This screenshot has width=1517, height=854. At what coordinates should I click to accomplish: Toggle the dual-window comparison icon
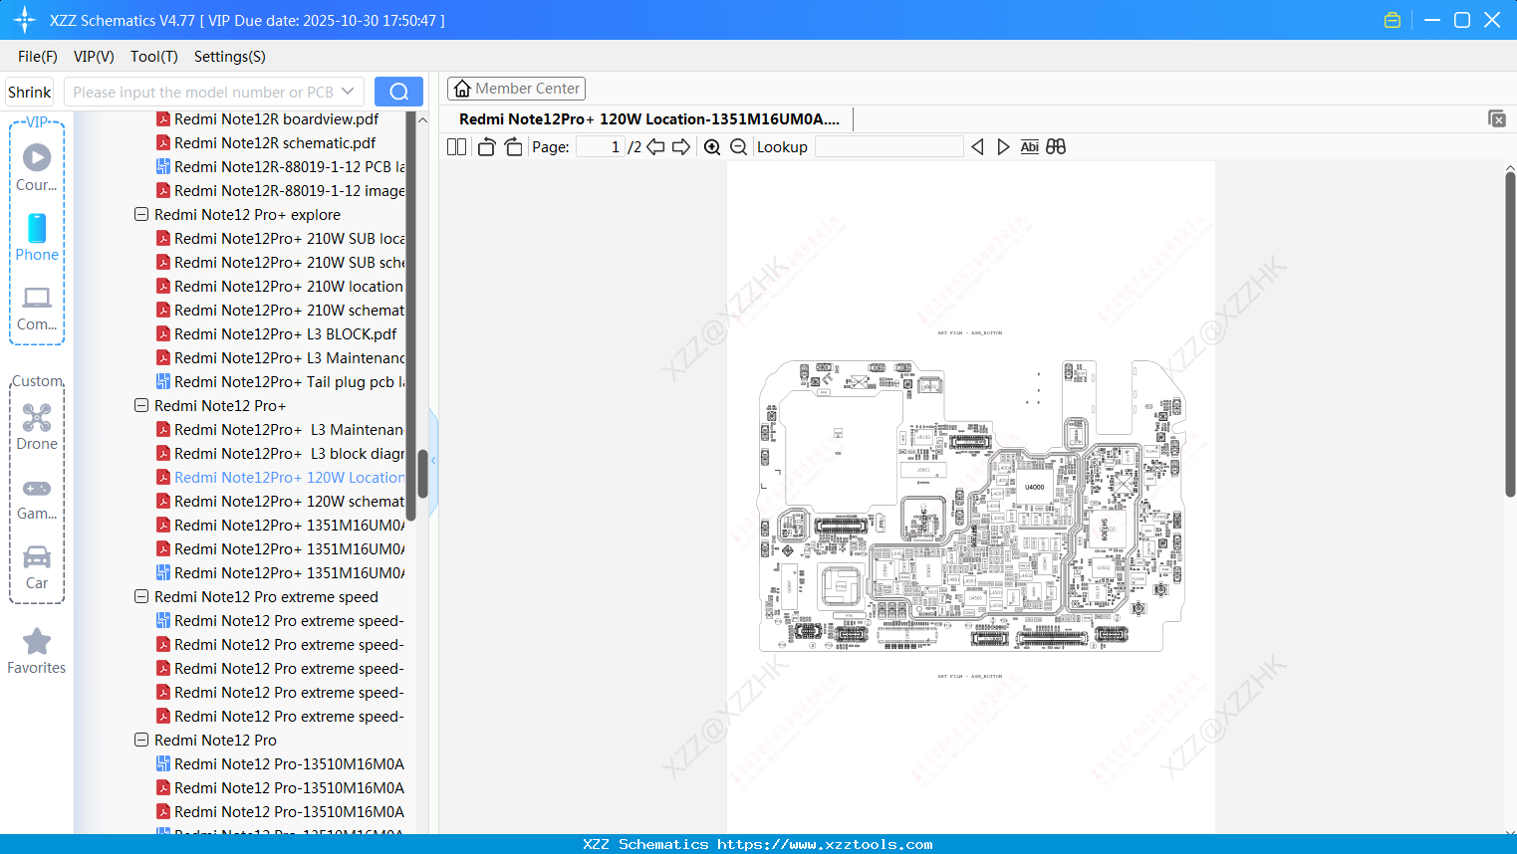click(1056, 146)
